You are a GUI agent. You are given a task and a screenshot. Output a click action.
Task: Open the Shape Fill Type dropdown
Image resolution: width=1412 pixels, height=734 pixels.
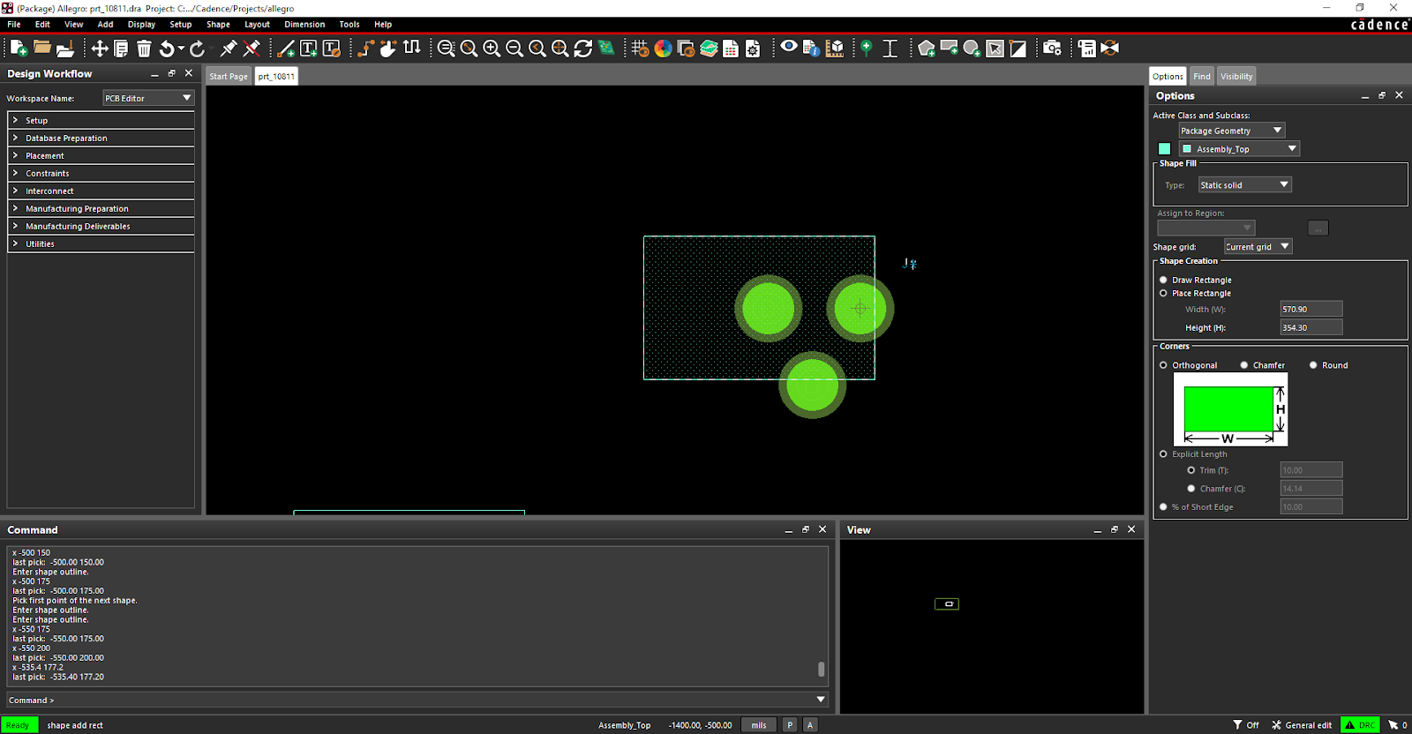(1244, 185)
